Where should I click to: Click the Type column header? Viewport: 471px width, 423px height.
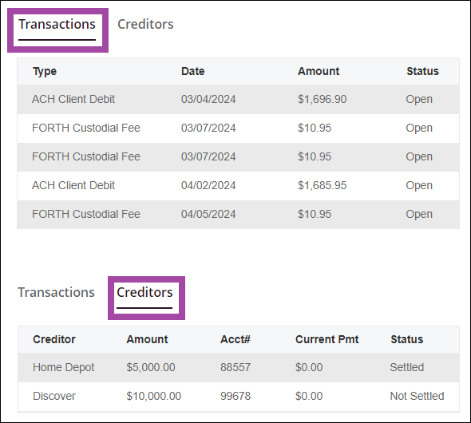coord(45,72)
